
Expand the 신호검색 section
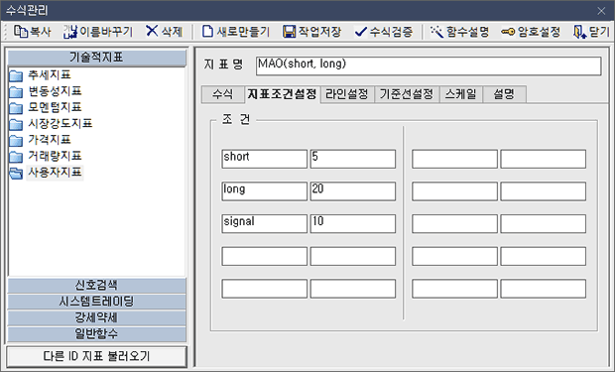pos(97,286)
